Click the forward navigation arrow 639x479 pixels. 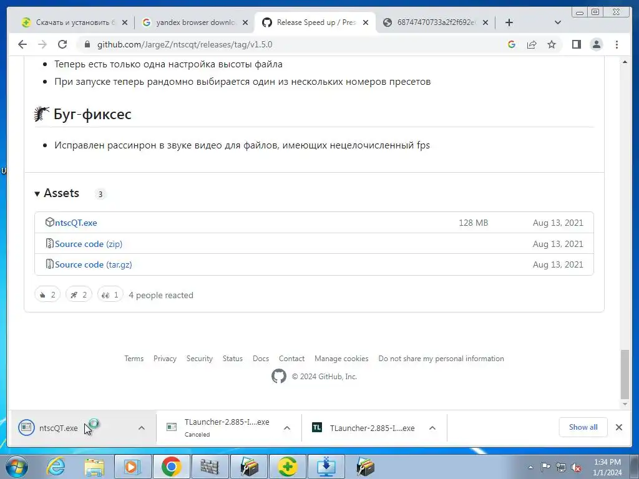[x=42, y=44]
